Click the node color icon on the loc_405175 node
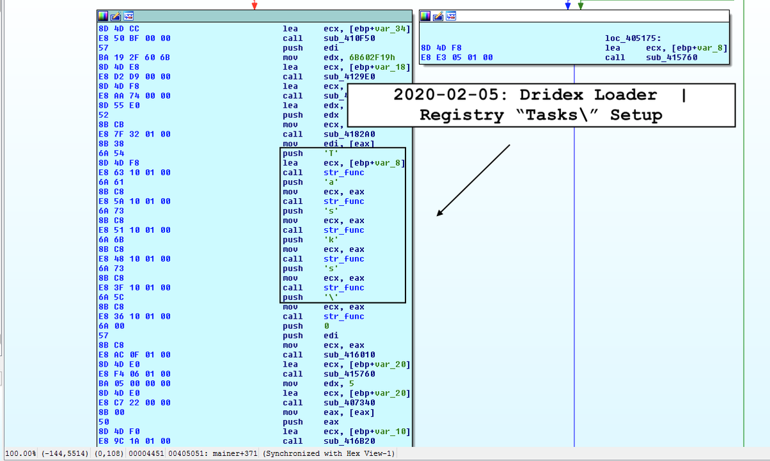 (x=425, y=16)
